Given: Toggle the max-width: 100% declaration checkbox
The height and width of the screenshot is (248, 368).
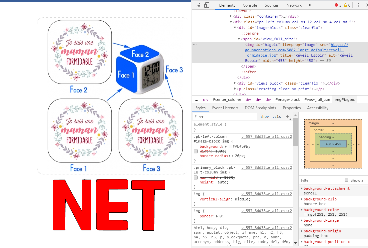Looking at the screenshot, I should click(196, 177).
